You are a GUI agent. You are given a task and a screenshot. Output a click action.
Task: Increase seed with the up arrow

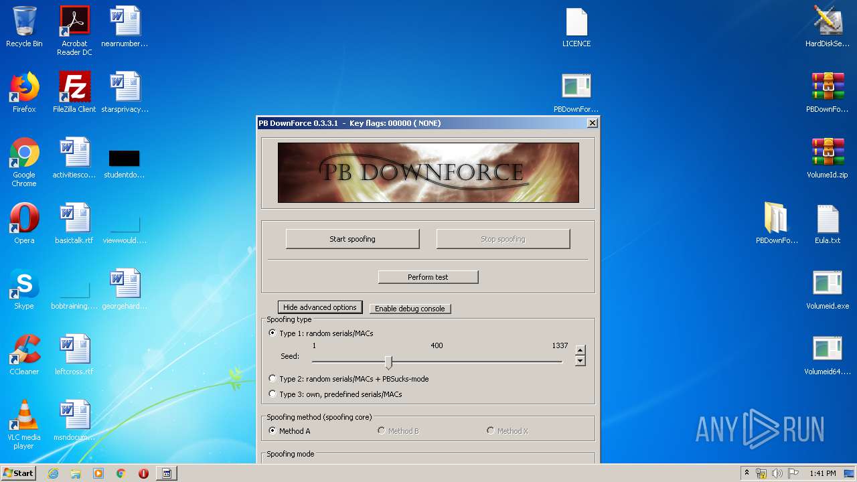click(580, 350)
